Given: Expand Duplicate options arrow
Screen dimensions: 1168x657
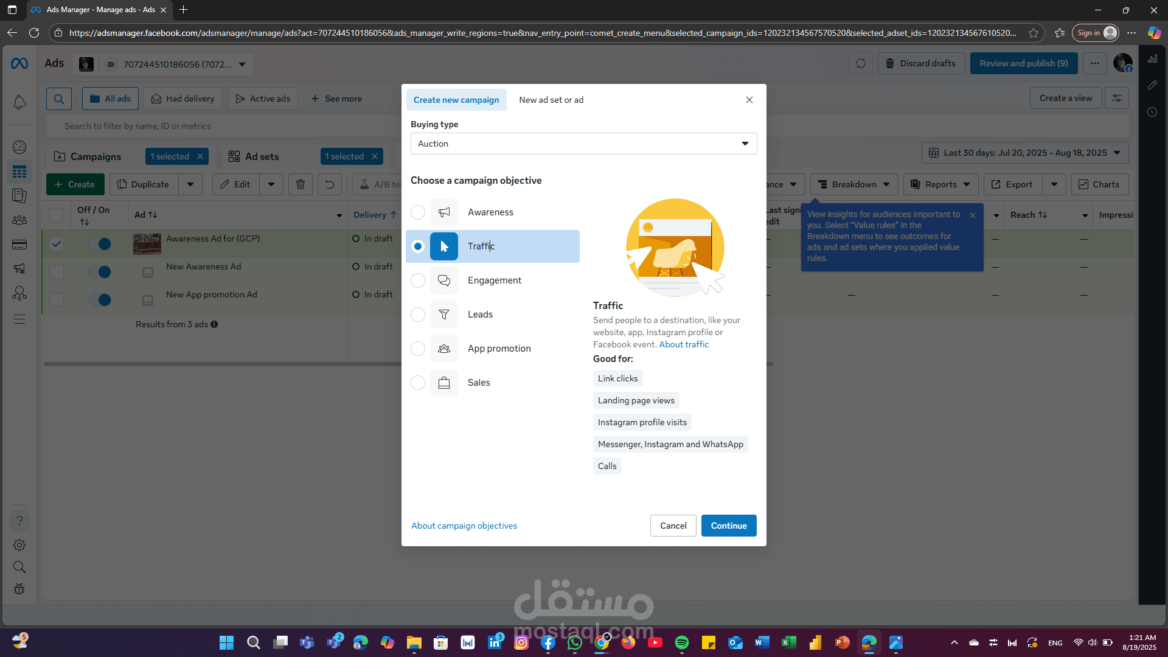Looking at the screenshot, I should click(190, 184).
